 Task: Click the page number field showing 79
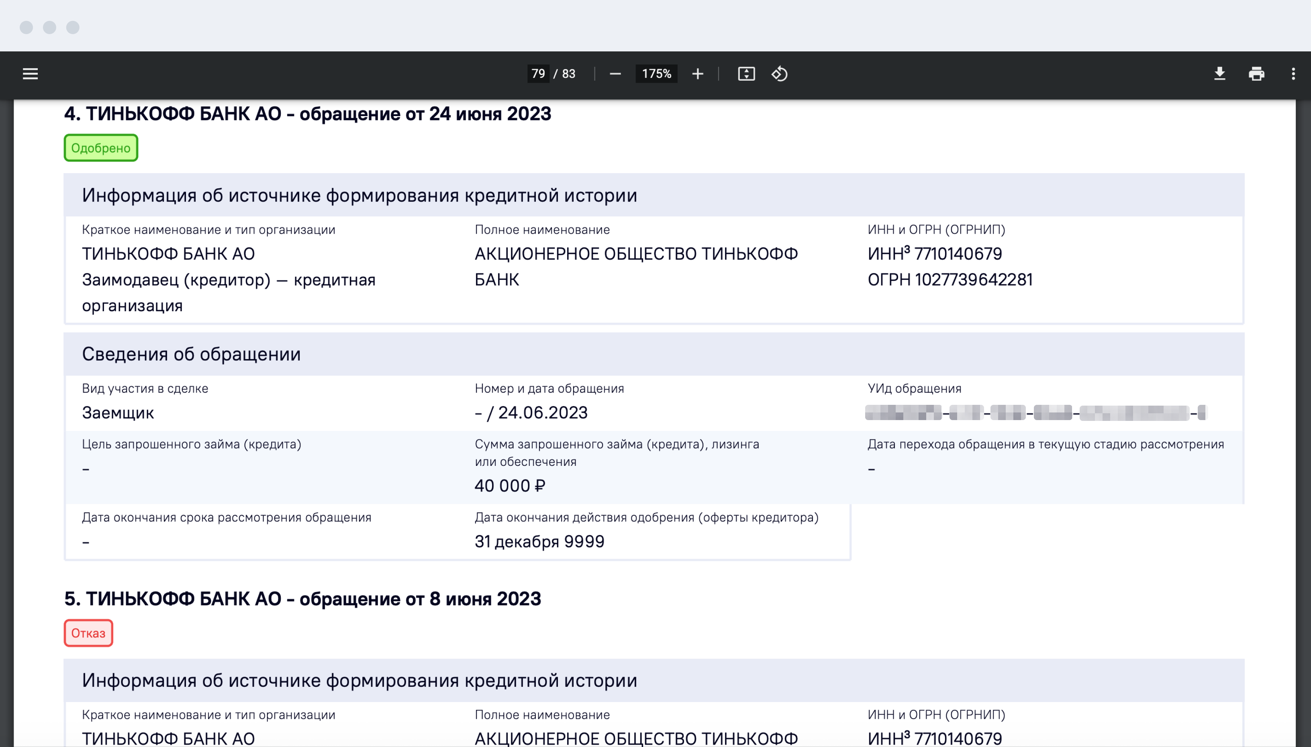tap(538, 74)
